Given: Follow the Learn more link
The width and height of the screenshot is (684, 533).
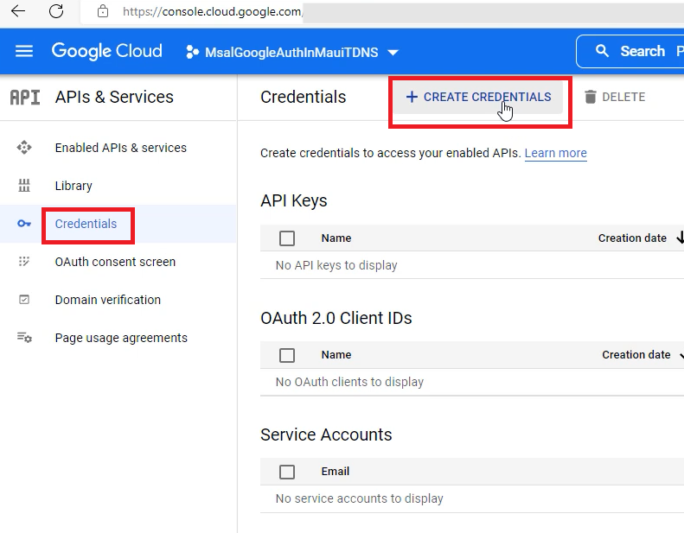Looking at the screenshot, I should pyautogui.click(x=556, y=153).
